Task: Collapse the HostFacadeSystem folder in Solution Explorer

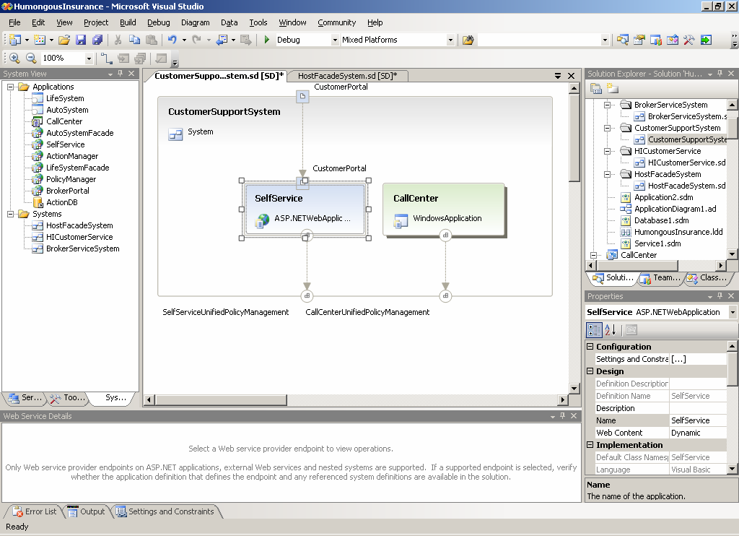Action: coord(608,174)
